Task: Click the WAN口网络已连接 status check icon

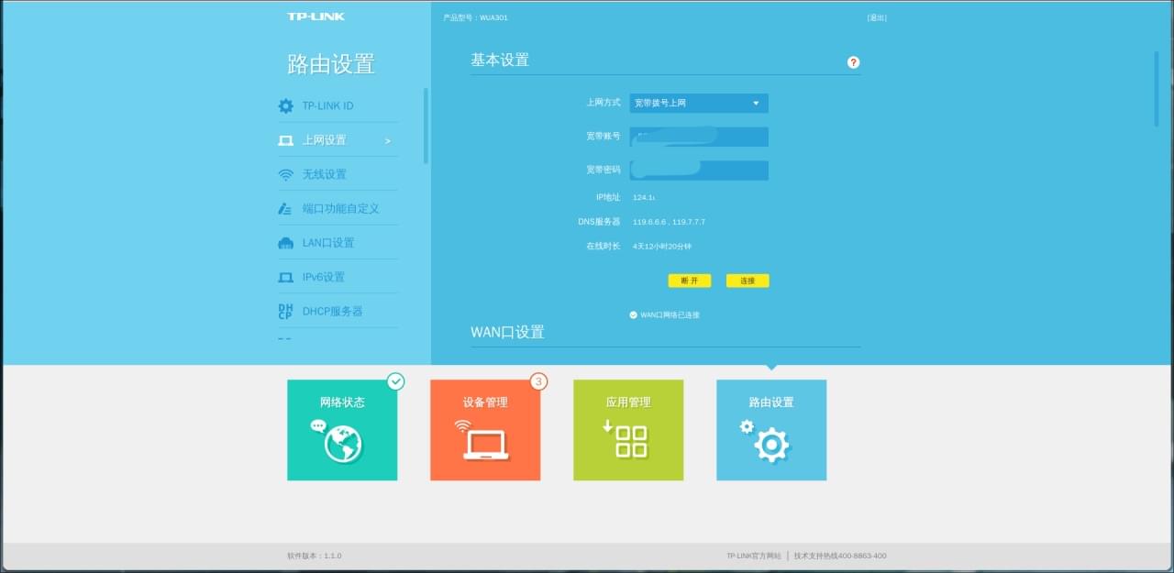Action: [x=633, y=314]
